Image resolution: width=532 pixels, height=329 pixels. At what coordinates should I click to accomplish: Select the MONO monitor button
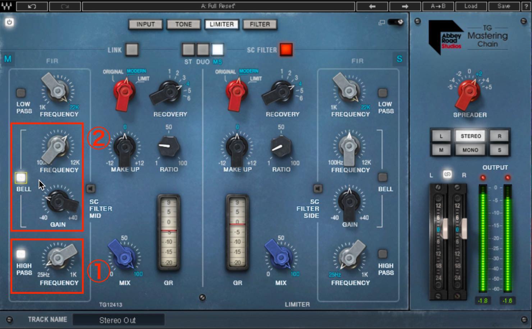tap(471, 150)
